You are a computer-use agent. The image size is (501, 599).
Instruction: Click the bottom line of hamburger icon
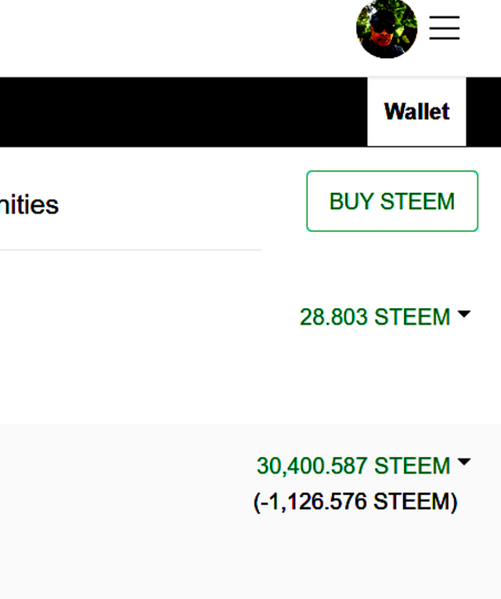444,38
